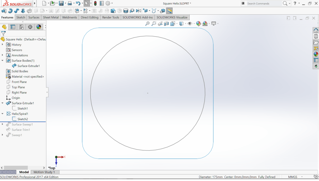Toggle the Select cursor tool
The width and height of the screenshot is (319, 181).
coord(87,3)
